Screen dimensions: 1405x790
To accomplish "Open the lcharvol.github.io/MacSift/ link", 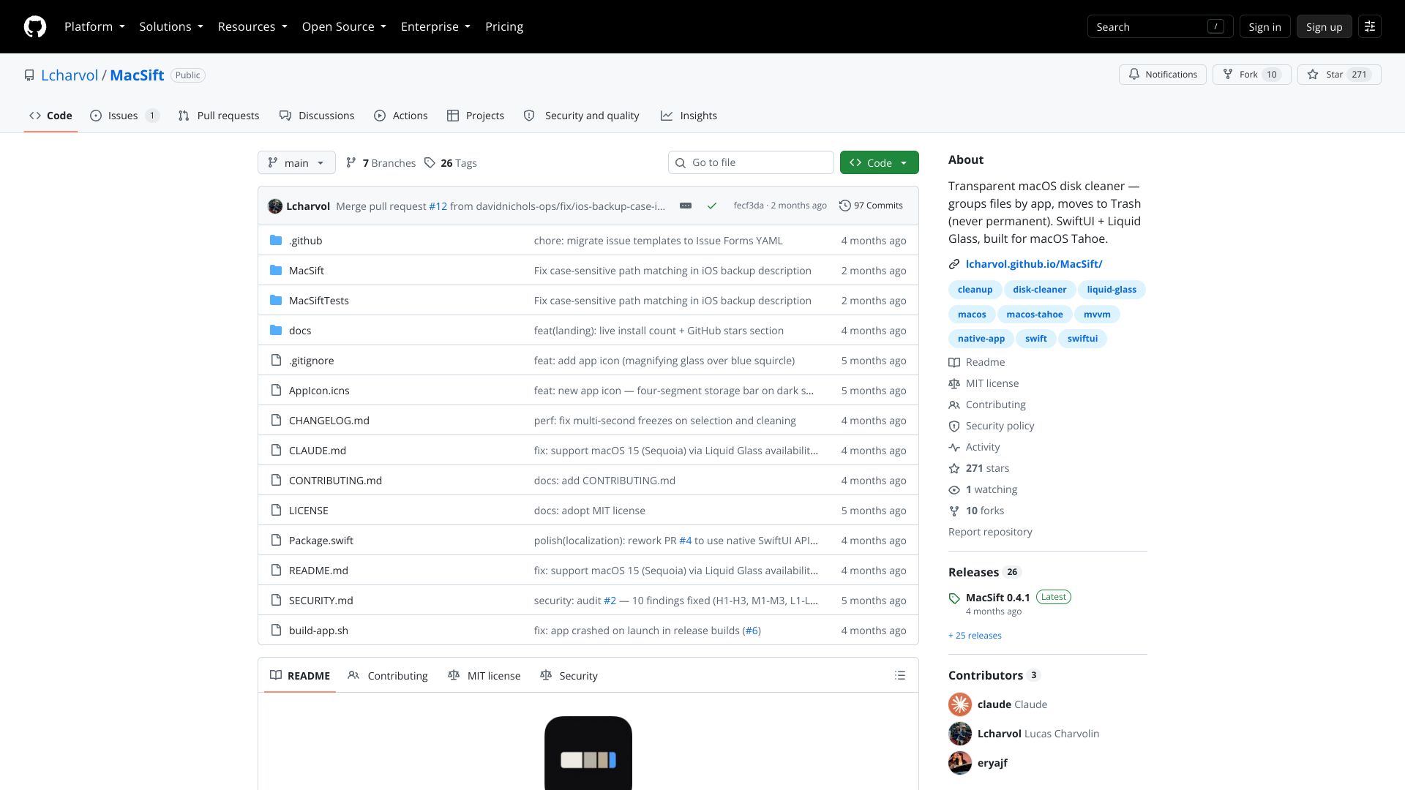I will coord(1033,264).
